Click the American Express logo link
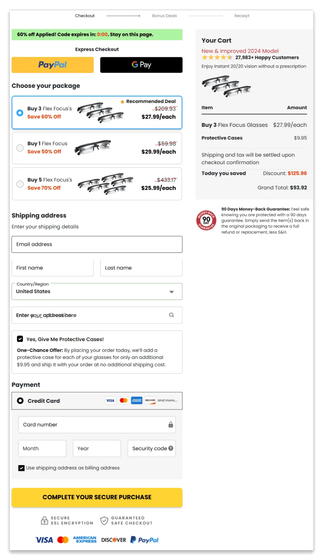323x560 pixels. [x=85, y=540]
